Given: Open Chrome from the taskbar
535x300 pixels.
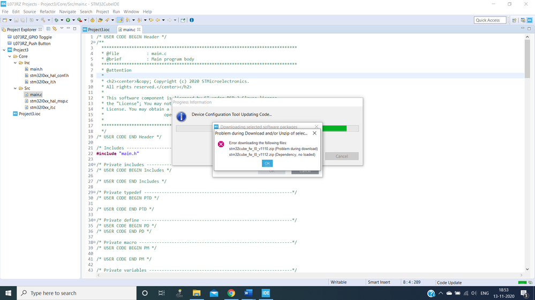Looking at the screenshot, I should point(231,293).
